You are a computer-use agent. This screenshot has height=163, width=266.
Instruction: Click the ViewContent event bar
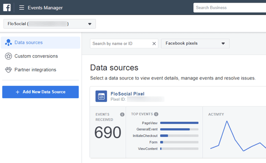click(x=179, y=149)
